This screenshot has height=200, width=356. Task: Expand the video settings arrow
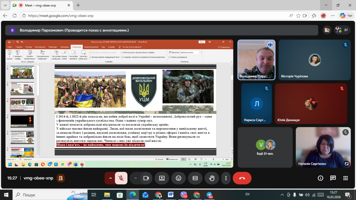135,178
